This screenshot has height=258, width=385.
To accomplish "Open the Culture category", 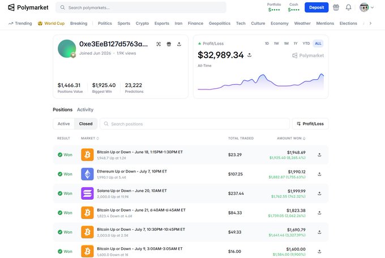I will coord(258,23).
